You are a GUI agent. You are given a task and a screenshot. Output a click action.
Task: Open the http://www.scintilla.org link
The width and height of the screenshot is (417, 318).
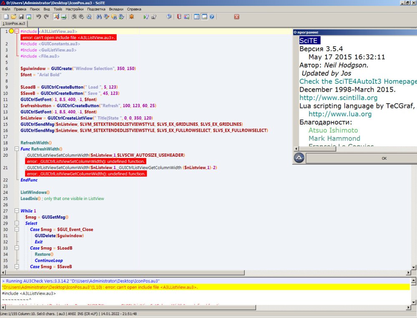[338, 98]
